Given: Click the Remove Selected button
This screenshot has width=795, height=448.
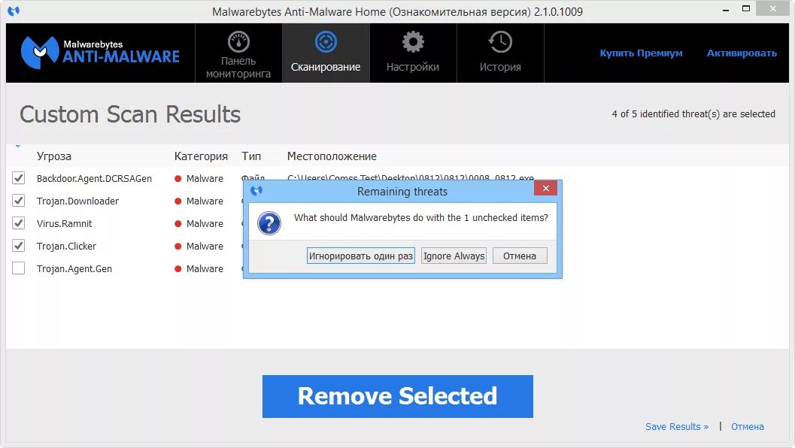Looking at the screenshot, I should coord(397,396).
